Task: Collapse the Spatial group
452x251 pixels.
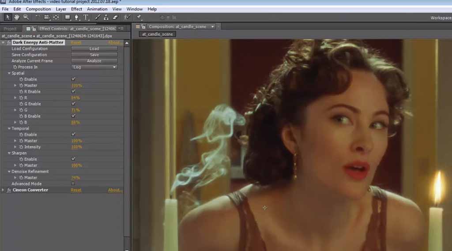Action: tap(9, 73)
